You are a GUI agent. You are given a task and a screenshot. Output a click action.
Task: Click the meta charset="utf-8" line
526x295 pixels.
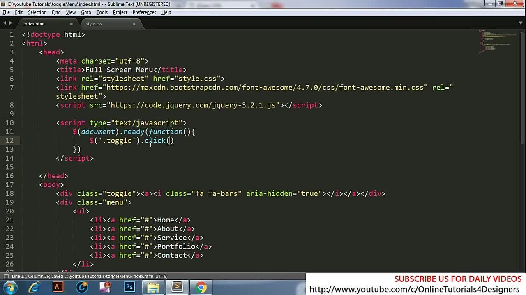(102, 61)
